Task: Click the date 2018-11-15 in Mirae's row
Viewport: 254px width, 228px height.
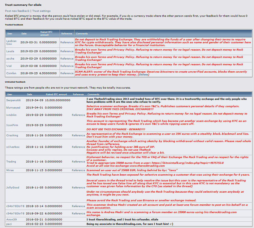Action: [35, 170]
